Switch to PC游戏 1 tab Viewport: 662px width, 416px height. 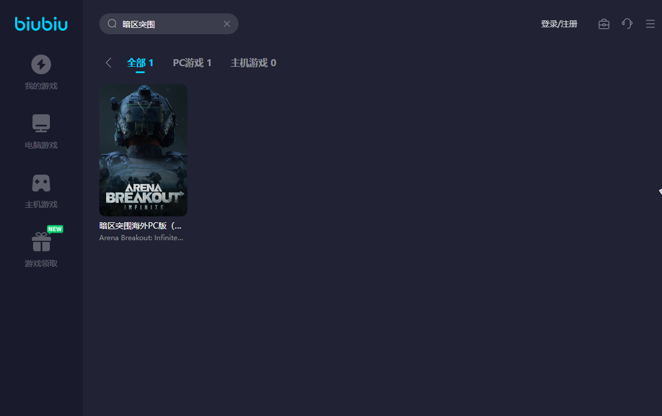coord(192,63)
